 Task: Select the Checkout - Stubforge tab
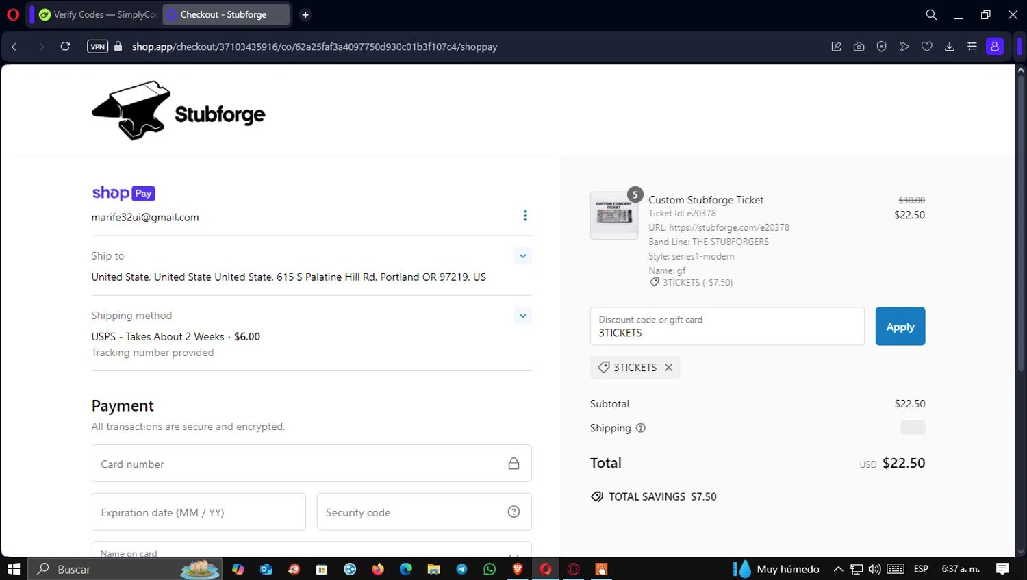pos(226,14)
